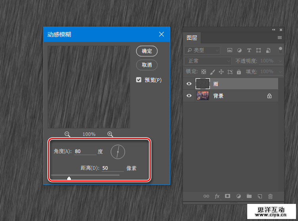This screenshot has height=221, width=298.
Task: Toggle the 预览(P) checkbox
Action: click(139, 80)
